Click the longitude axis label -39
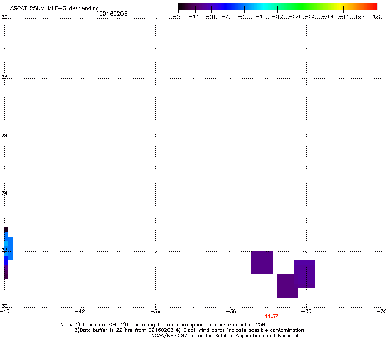386x339 pixels. click(155, 311)
